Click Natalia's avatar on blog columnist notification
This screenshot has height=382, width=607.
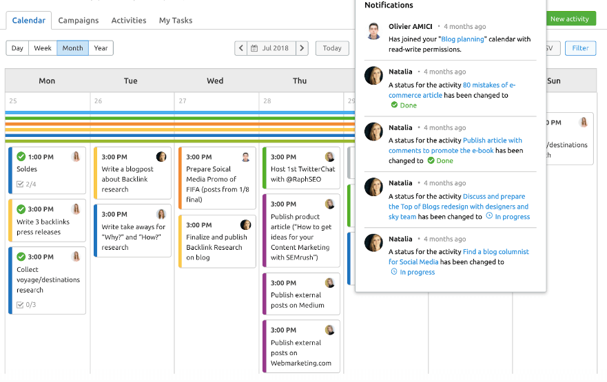click(x=373, y=243)
